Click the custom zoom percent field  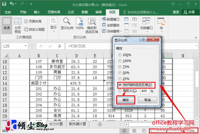pos(145,91)
